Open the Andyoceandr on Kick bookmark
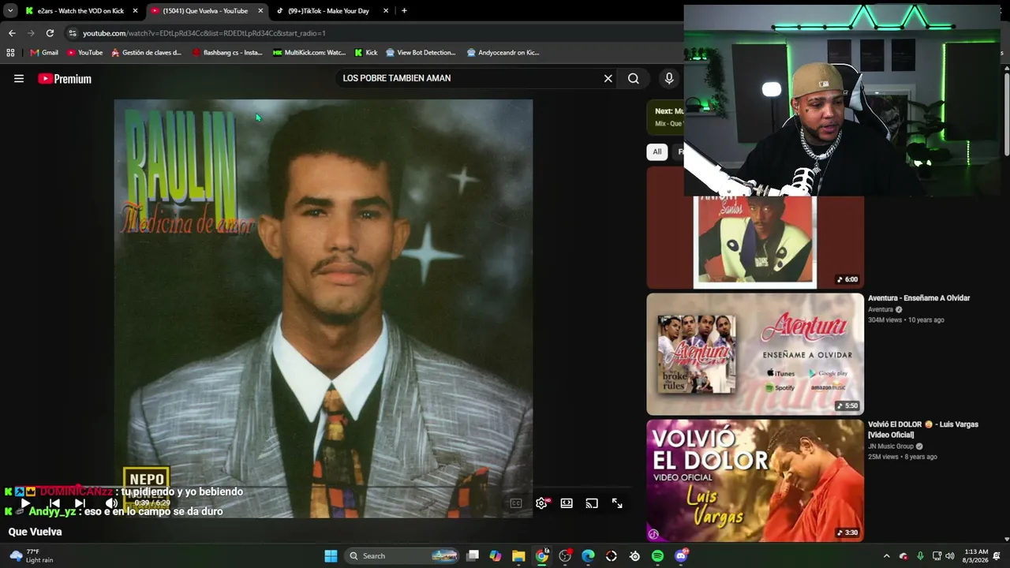This screenshot has width=1010, height=568. click(x=503, y=53)
